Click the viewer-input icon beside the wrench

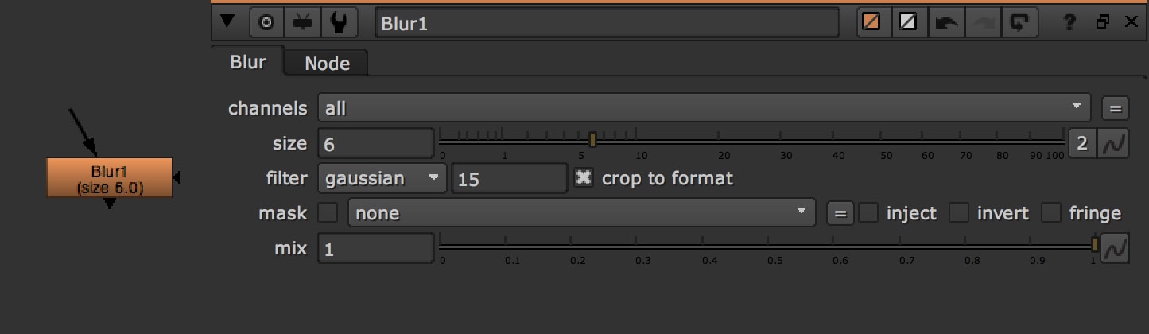[x=302, y=23]
